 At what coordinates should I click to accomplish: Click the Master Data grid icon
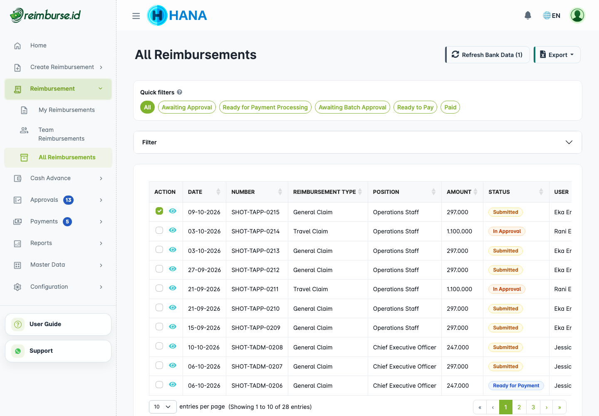point(17,265)
